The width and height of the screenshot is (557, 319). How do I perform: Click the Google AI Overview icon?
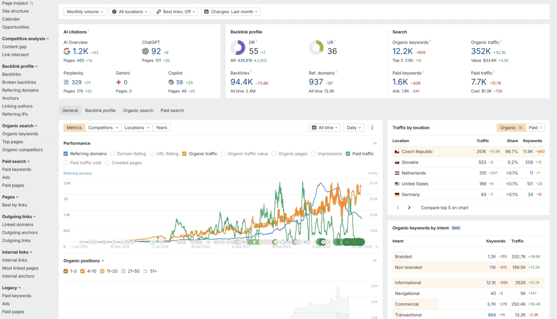click(67, 51)
